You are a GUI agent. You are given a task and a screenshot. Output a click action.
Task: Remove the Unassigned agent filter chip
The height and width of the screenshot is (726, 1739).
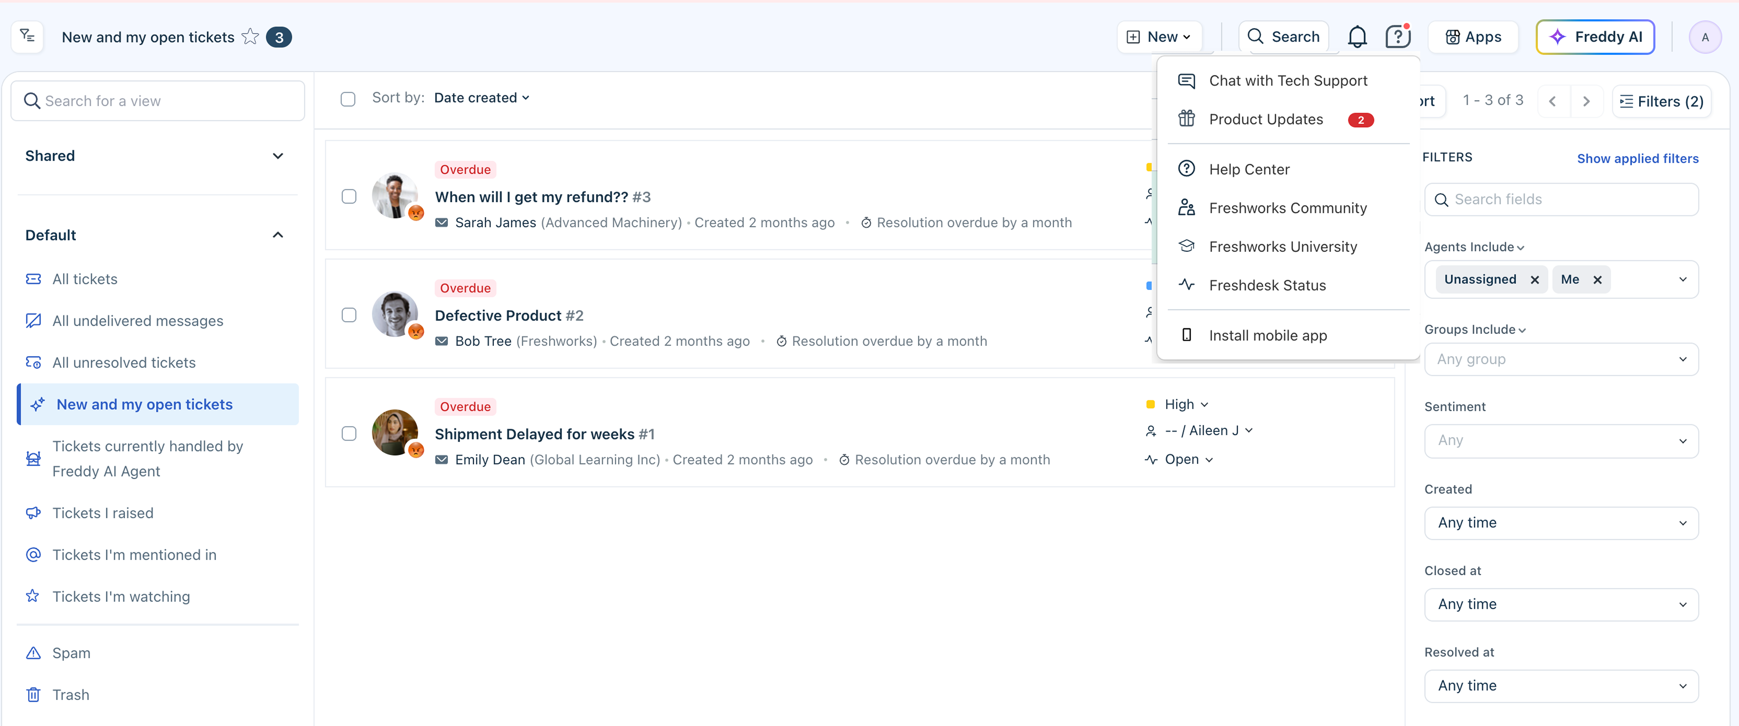(x=1535, y=279)
